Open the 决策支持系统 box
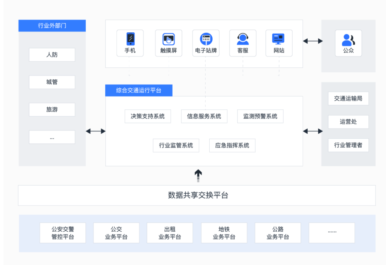 click(148, 116)
